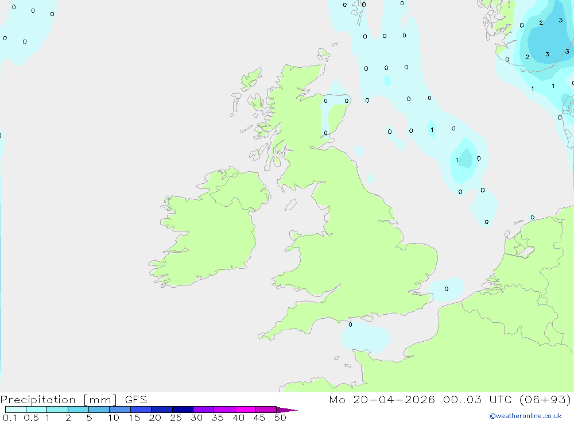Select the legend swatch between 5 and 10
The image size is (574, 421).
pos(99,410)
